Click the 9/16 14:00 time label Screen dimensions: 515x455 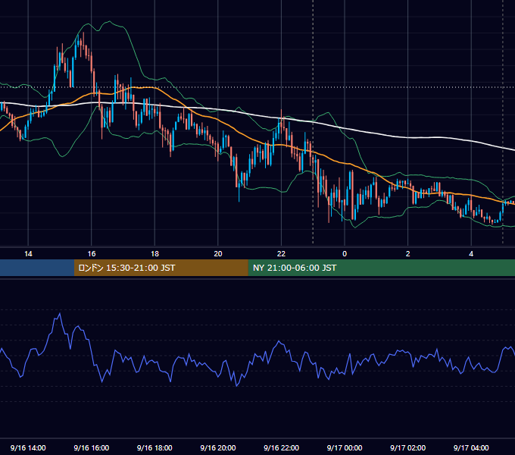[28, 447]
